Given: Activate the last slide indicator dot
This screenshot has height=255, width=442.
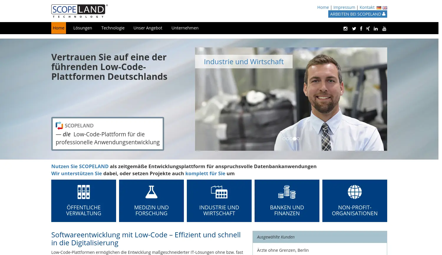Looking at the screenshot, I should click(298, 139).
